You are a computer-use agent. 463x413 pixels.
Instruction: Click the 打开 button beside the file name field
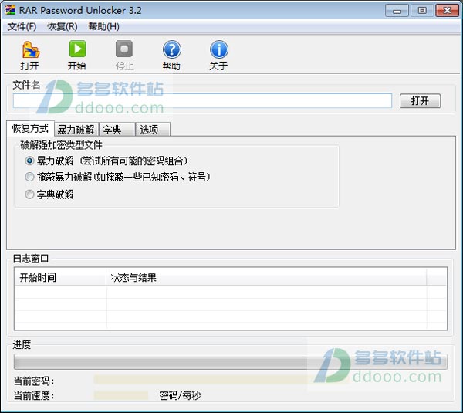click(420, 100)
